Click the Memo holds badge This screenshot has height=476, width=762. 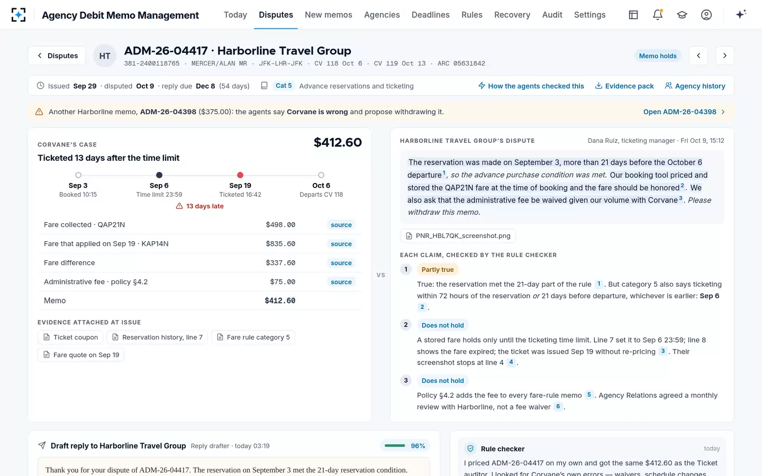click(658, 56)
